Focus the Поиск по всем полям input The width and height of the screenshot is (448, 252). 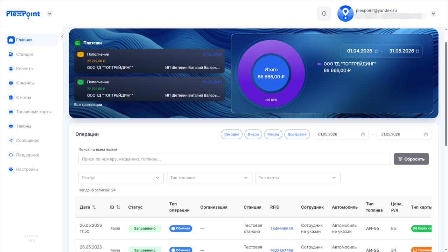pos(234,159)
